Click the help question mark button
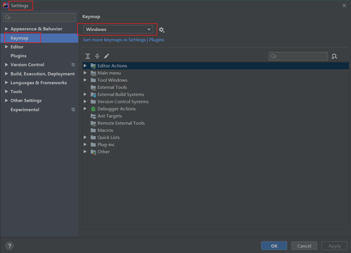Image resolution: width=351 pixels, height=253 pixels. click(x=9, y=246)
